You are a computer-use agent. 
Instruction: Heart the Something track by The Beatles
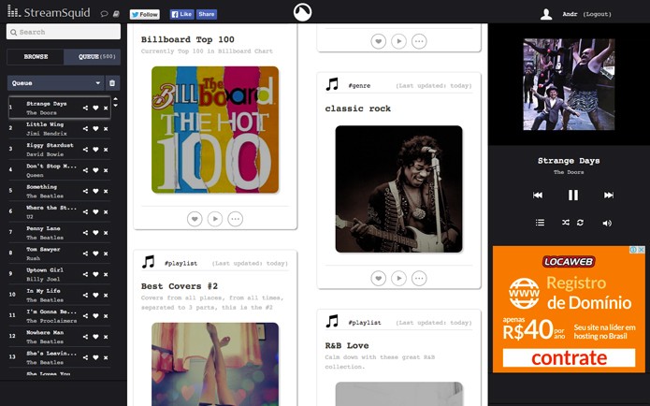tap(95, 191)
